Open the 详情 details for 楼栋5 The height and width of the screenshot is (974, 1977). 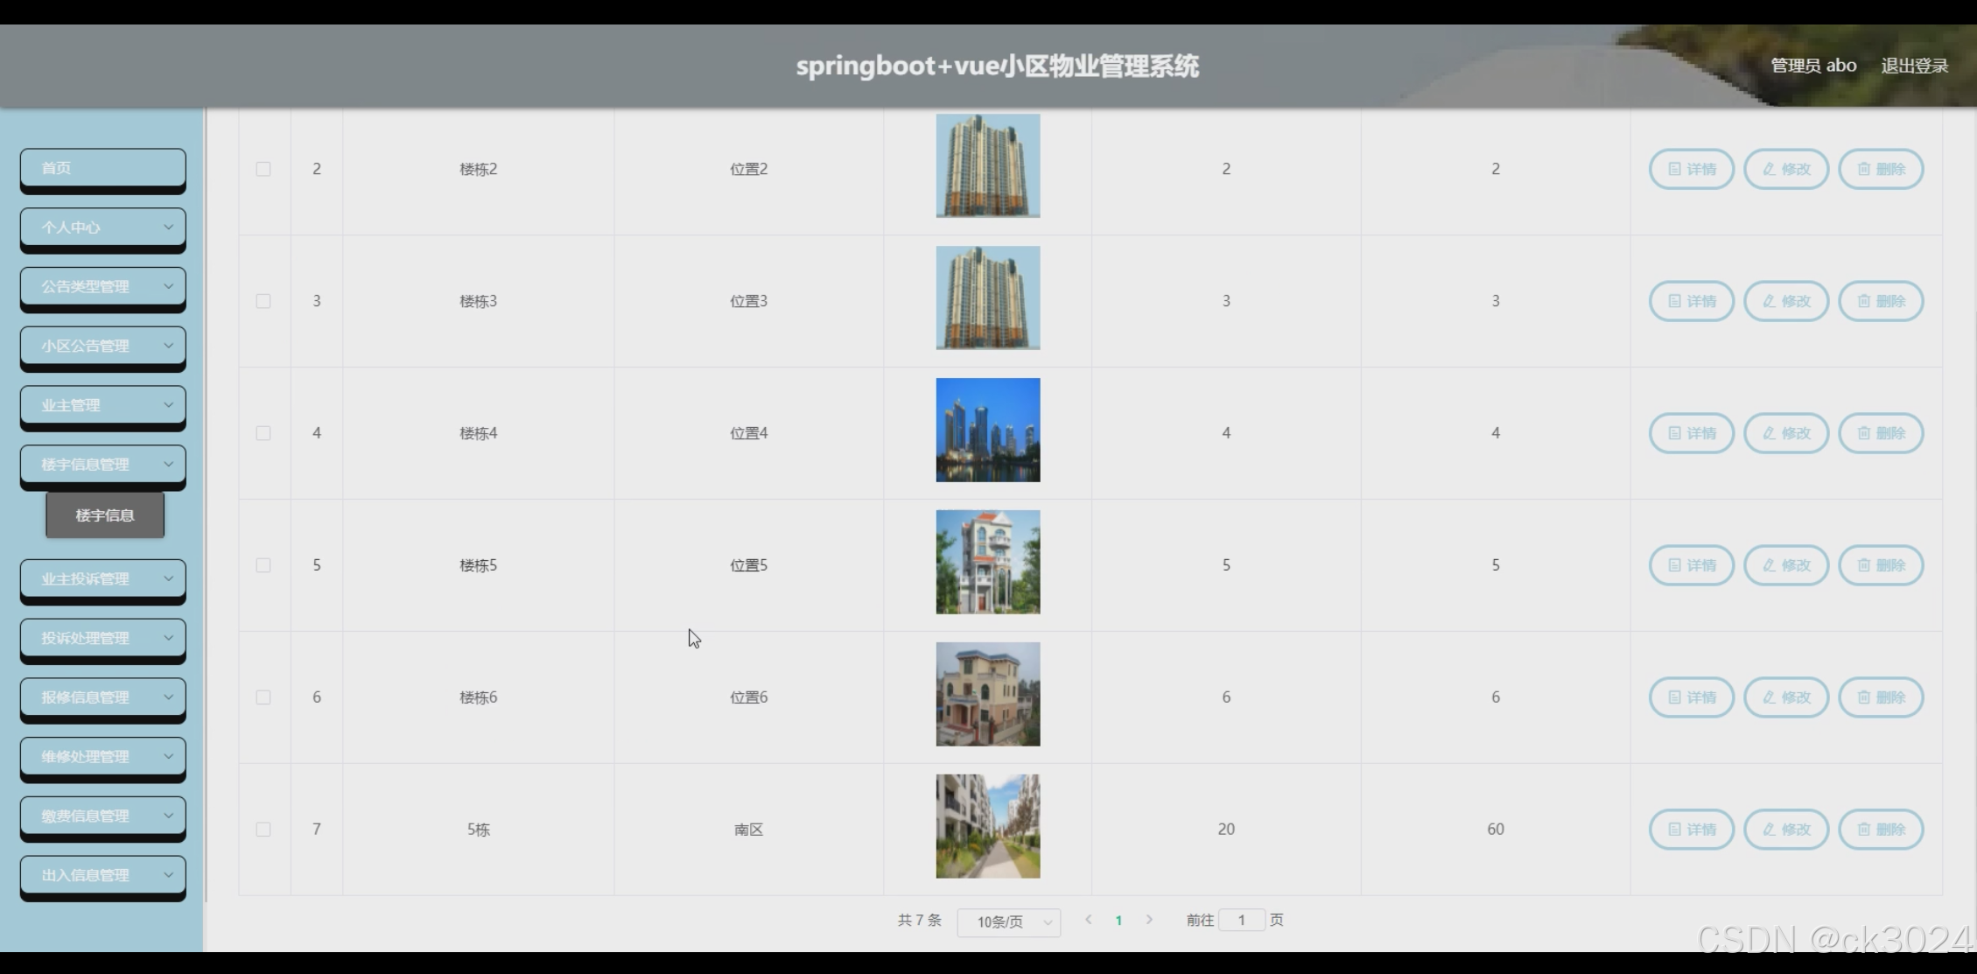tap(1691, 565)
